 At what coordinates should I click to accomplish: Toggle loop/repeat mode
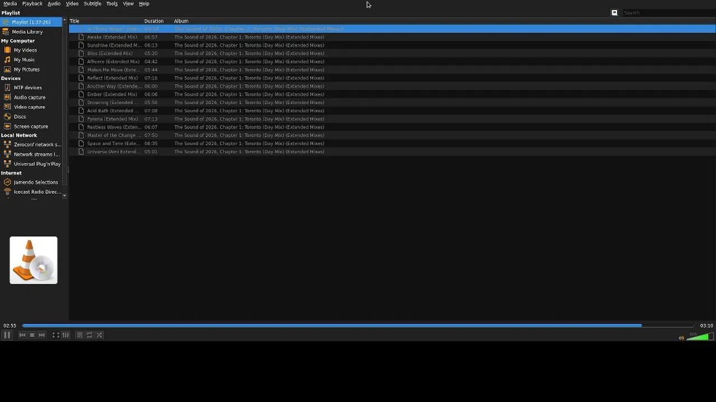[89, 335]
